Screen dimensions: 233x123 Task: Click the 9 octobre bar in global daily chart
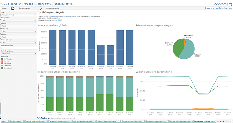click(x=130, y=48)
